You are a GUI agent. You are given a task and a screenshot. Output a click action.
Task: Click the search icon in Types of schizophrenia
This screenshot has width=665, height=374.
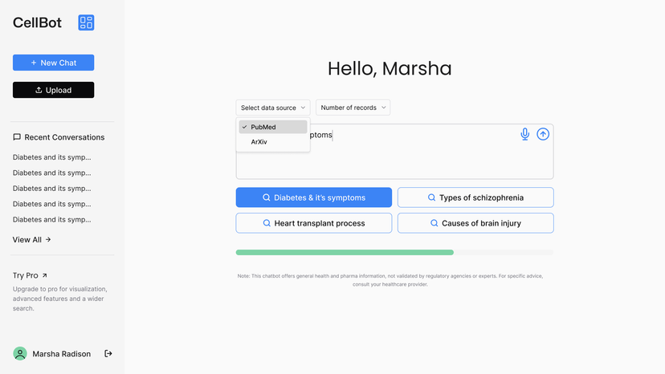431,197
